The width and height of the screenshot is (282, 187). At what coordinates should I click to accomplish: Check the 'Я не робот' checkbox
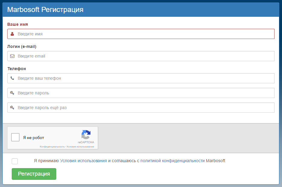click(15, 137)
